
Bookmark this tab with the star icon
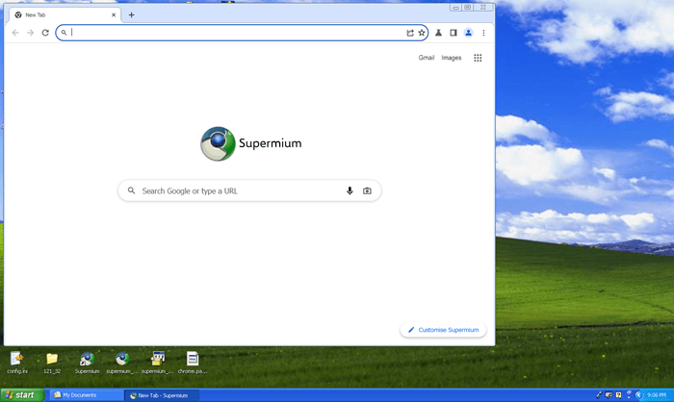422,33
